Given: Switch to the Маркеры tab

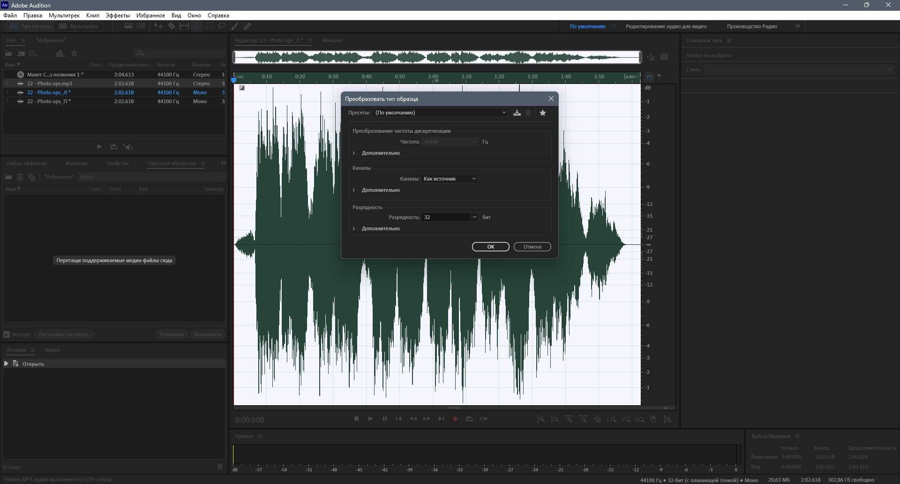Looking at the screenshot, I should (x=76, y=163).
